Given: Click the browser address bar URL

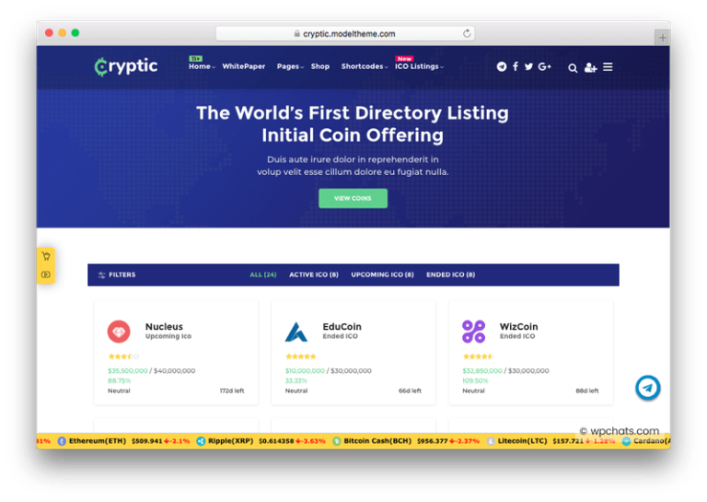Looking at the screenshot, I should [x=349, y=34].
